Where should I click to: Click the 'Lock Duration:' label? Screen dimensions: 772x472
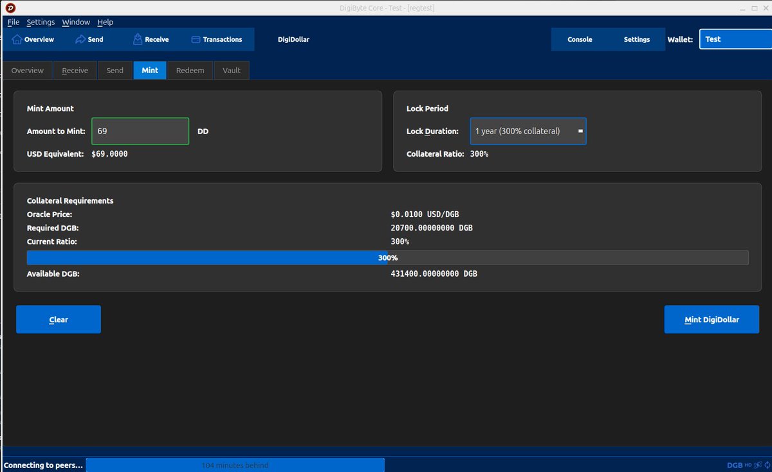[x=433, y=131]
